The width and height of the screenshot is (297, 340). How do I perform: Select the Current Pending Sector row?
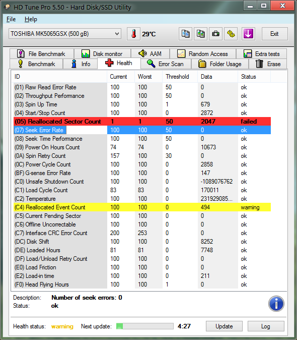pyautogui.click(x=142, y=216)
